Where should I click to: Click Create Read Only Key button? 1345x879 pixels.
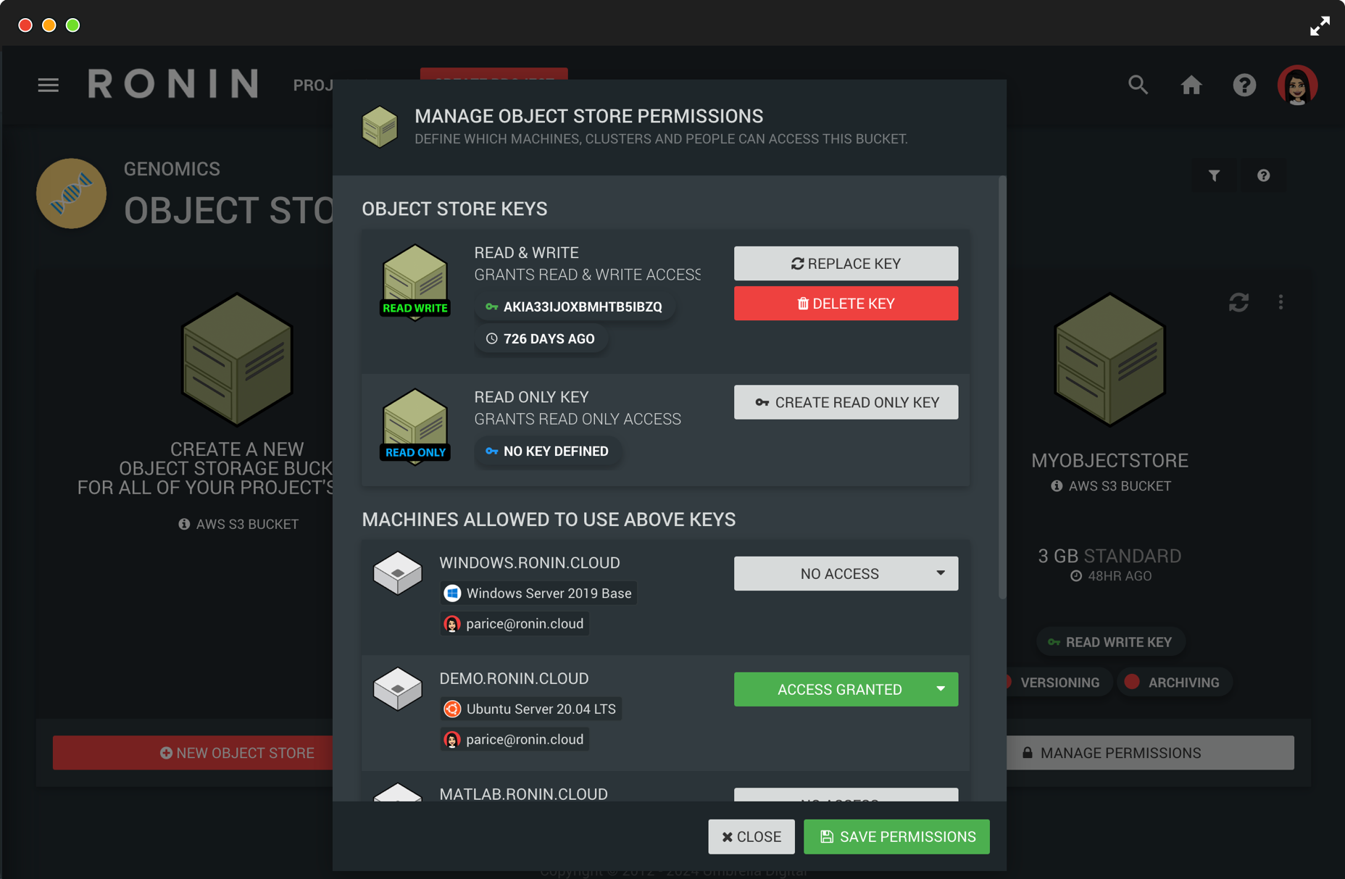[845, 402]
